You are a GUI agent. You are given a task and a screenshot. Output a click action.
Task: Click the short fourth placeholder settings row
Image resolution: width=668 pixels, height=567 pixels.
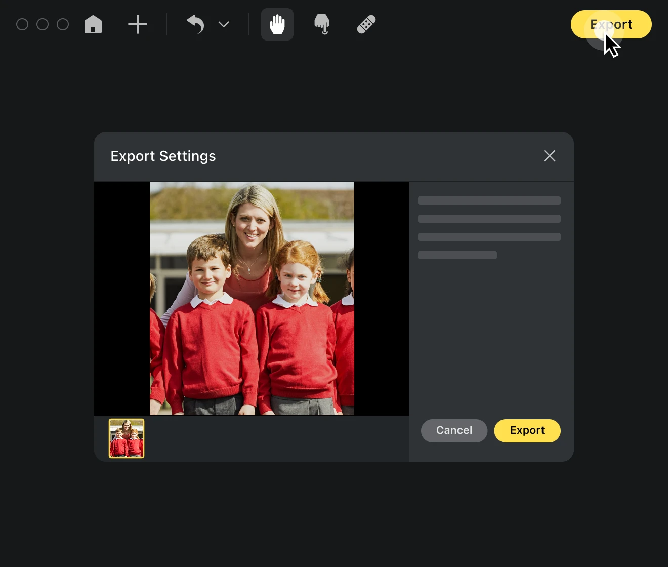457,255
